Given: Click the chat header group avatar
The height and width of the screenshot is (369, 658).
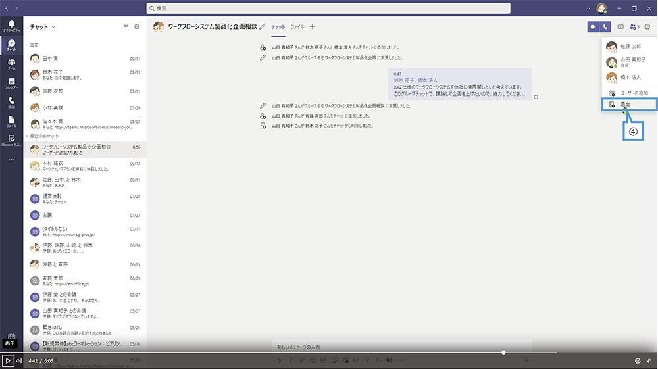Looking at the screenshot, I should pyautogui.click(x=159, y=27).
